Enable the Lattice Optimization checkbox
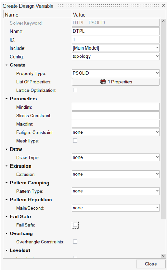This screenshot has width=167, height=270. point(75,90)
